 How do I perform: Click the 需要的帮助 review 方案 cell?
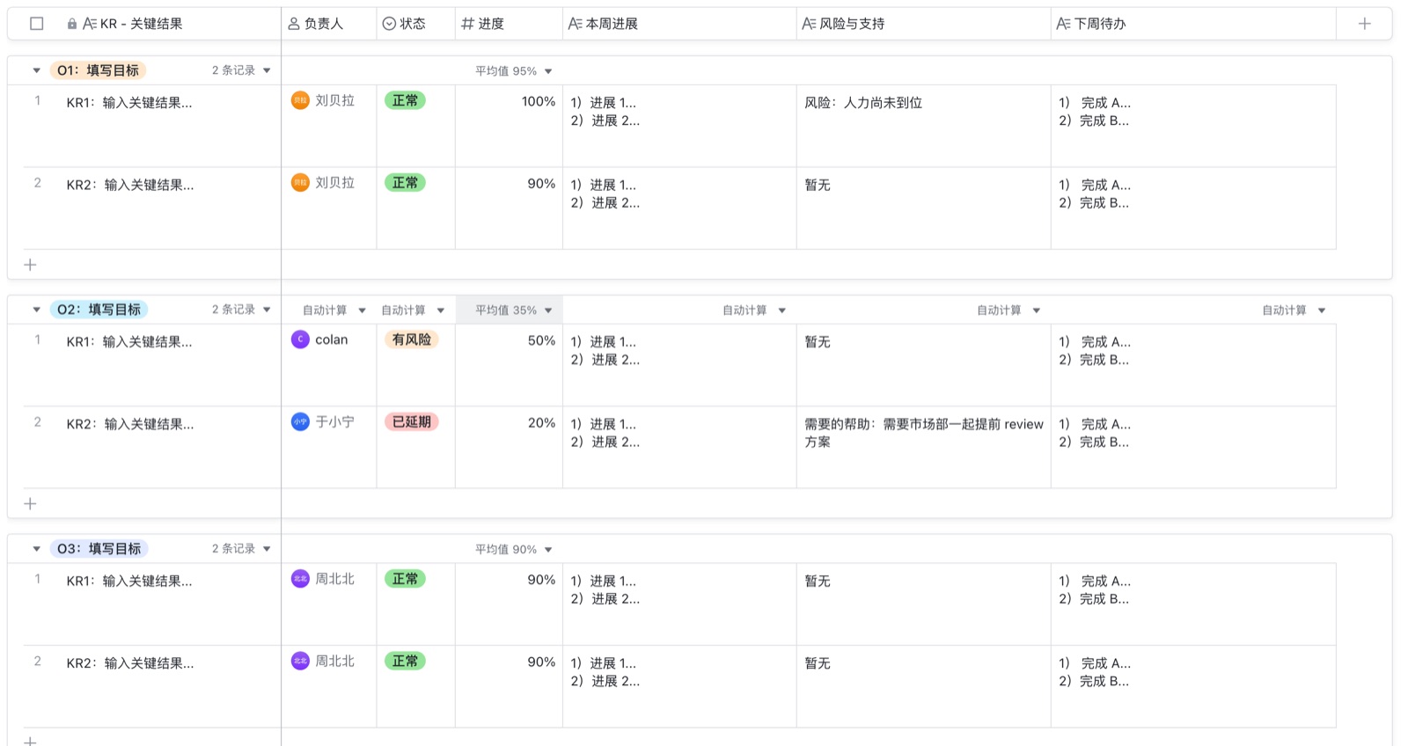coord(923,447)
